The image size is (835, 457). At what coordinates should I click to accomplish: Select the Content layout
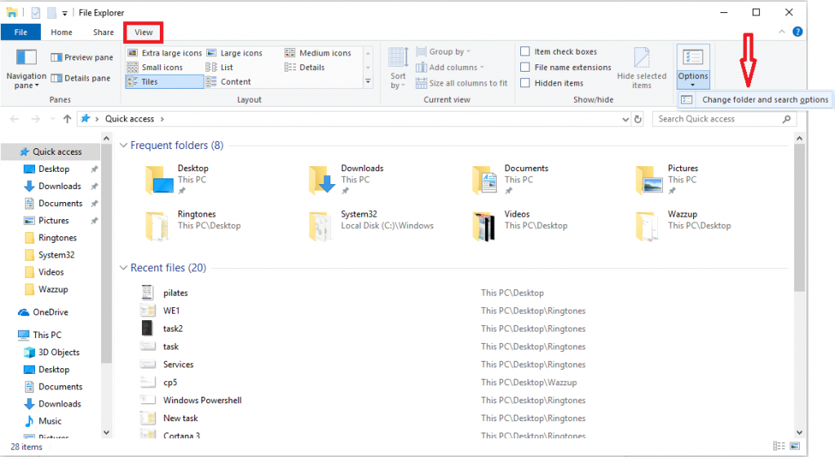click(228, 81)
